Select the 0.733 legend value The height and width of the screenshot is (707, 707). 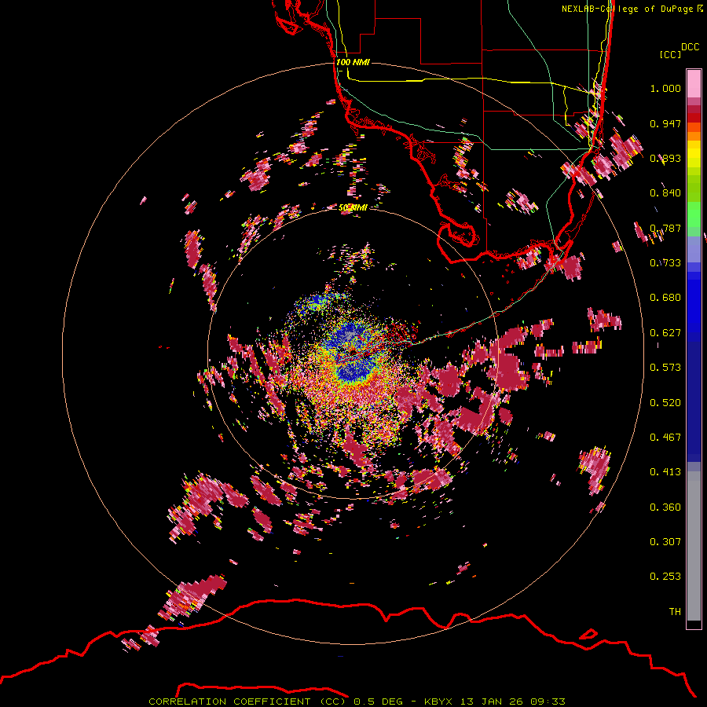coord(665,263)
